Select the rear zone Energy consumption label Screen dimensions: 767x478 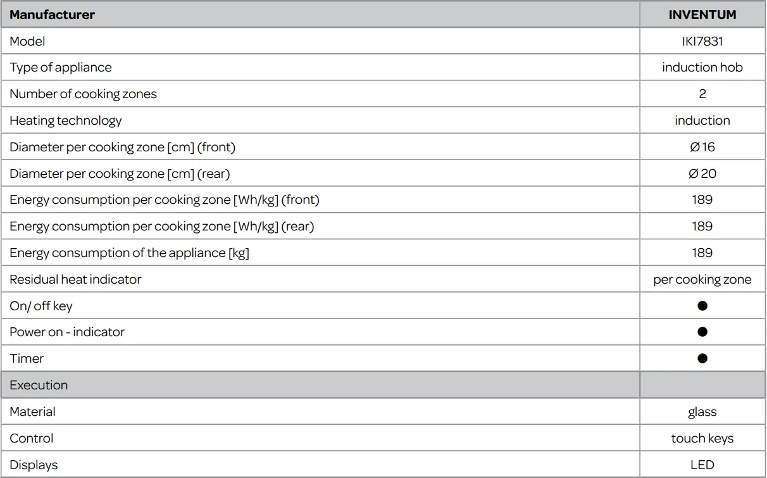[x=161, y=227]
